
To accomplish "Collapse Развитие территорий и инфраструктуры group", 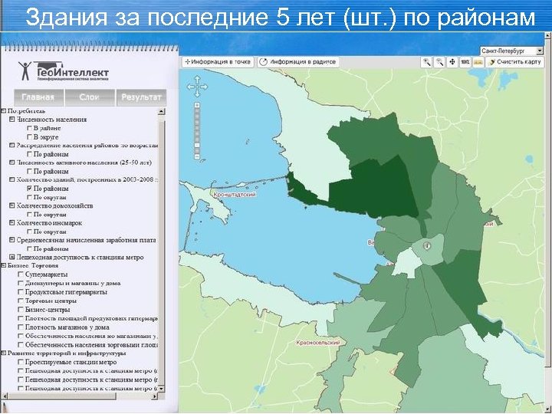I will [3, 353].
